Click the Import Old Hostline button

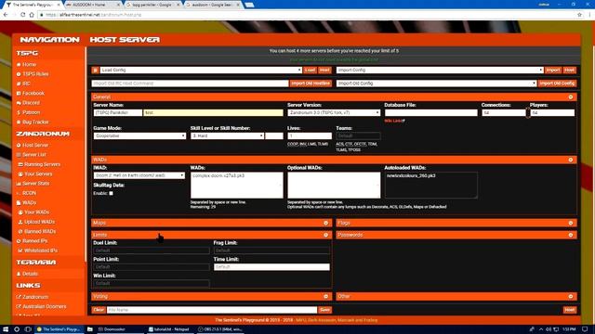point(311,83)
